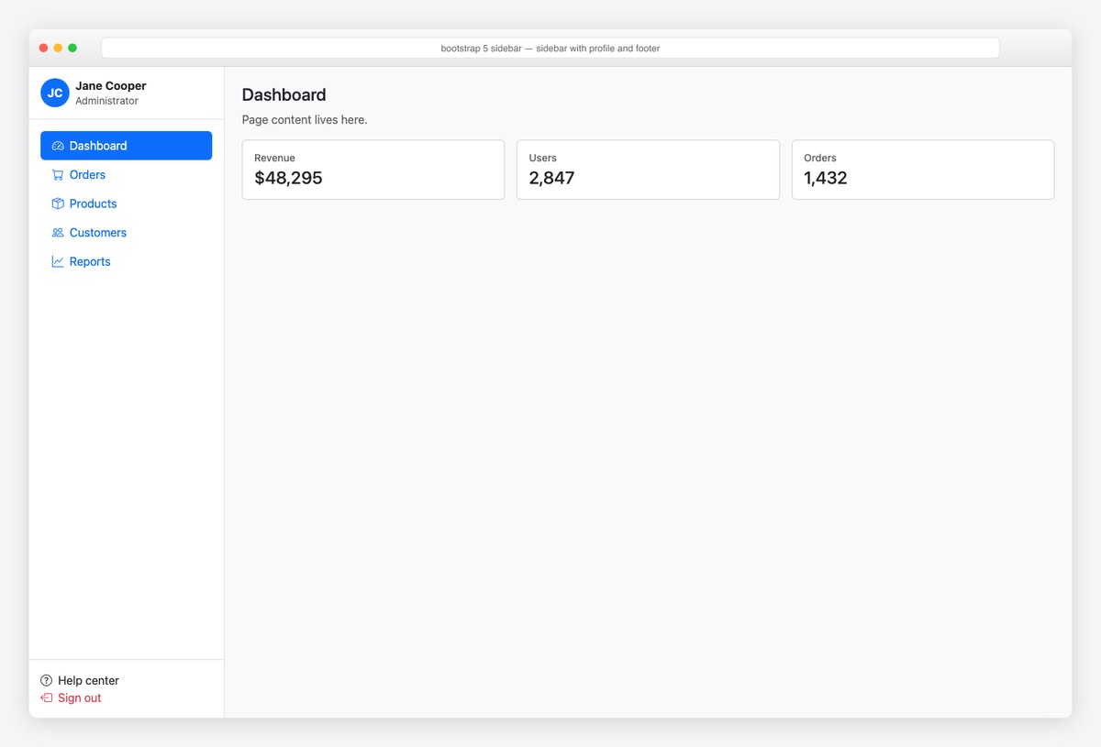Click the Jane Cooper profile name
This screenshot has width=1101, height=747.
[x=111, y=85]
